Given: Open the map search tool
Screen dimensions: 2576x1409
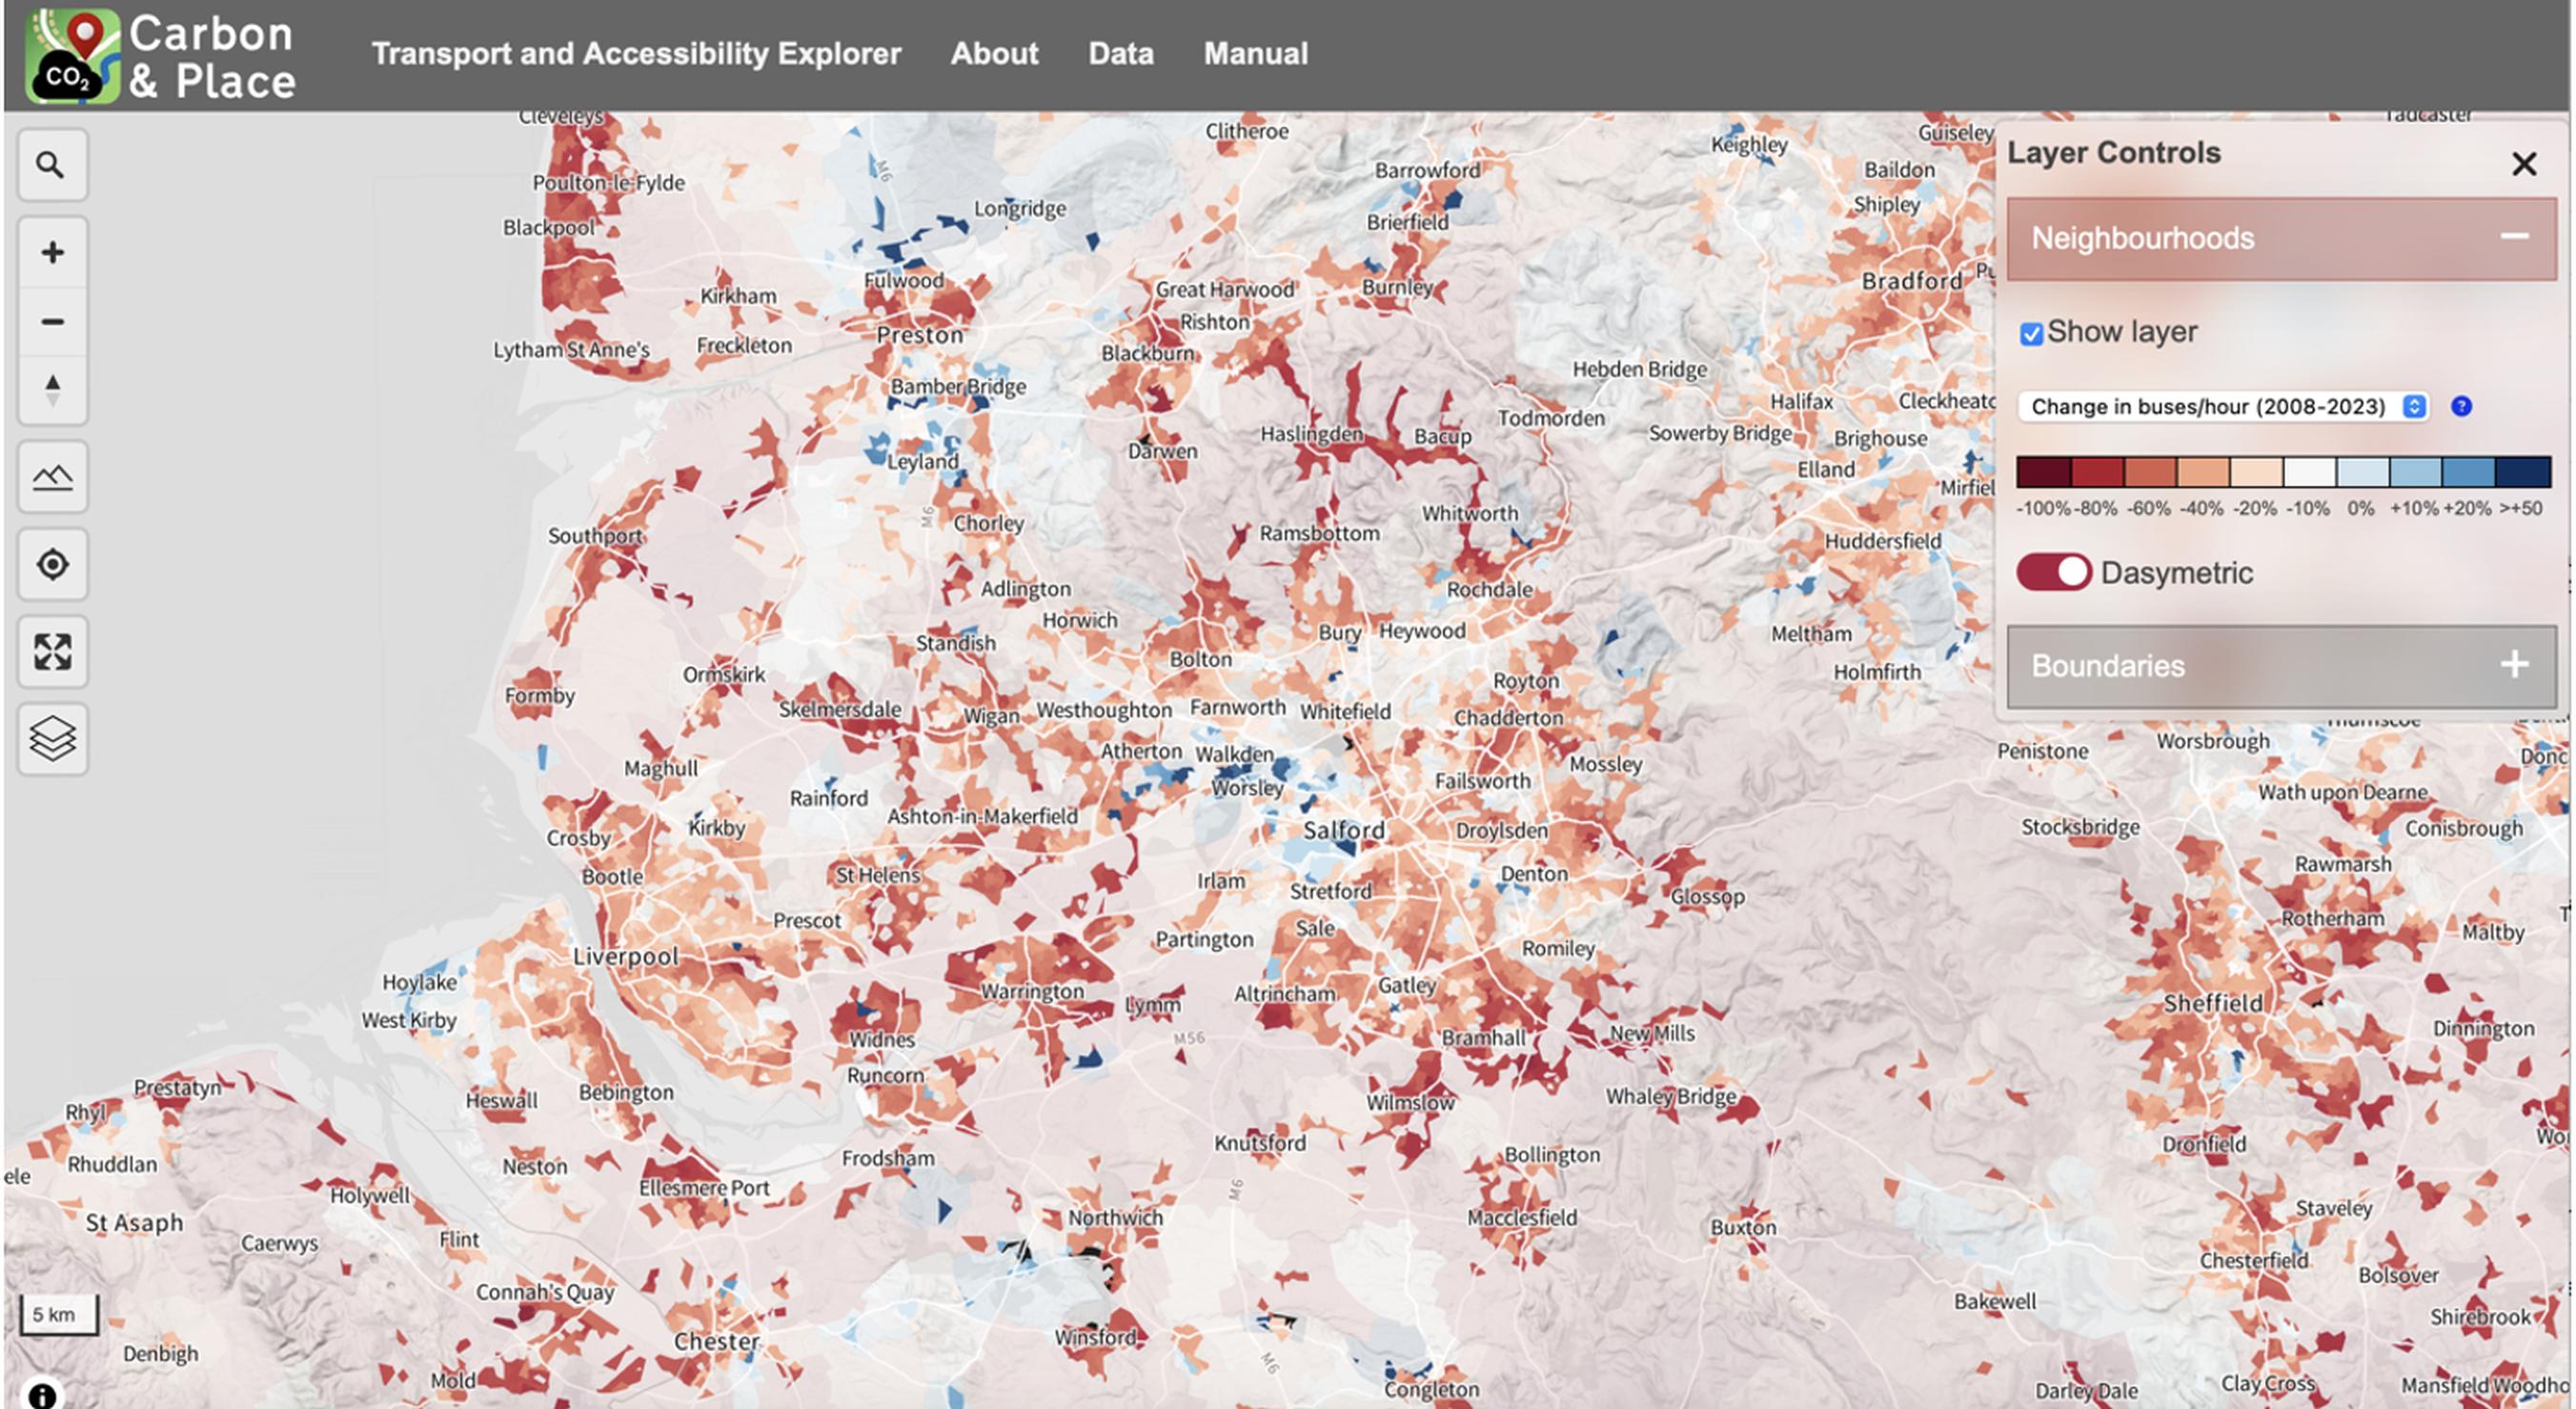Looking at the screenshot, I should point(52,165).
